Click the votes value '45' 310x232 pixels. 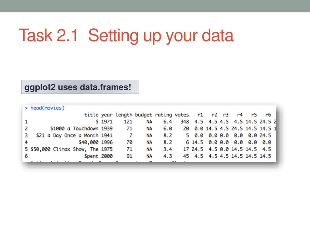[x=186, y=156]
